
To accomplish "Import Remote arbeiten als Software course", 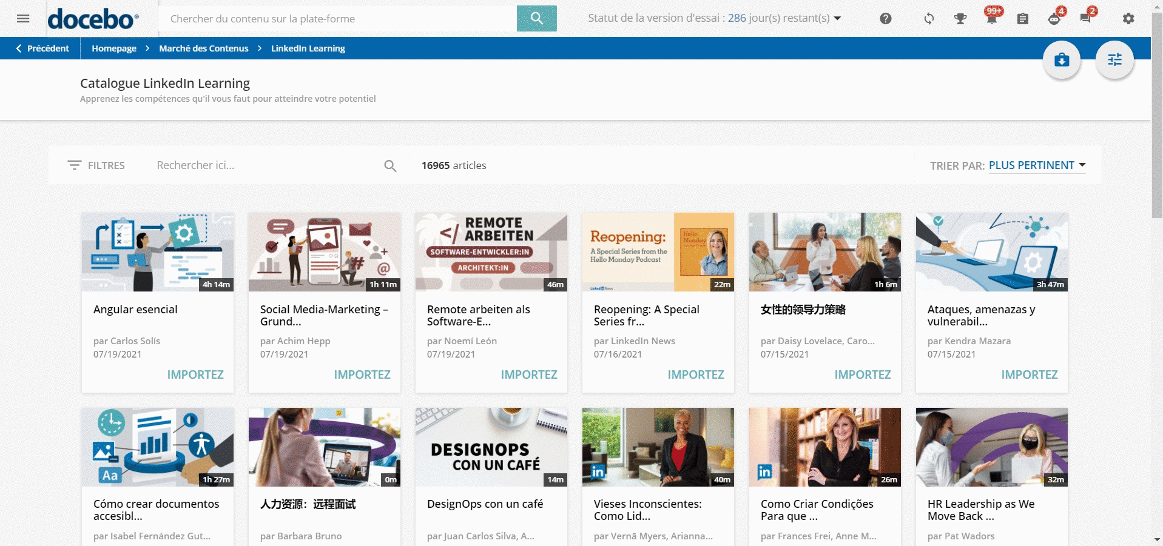I will [x=529, y=375].
